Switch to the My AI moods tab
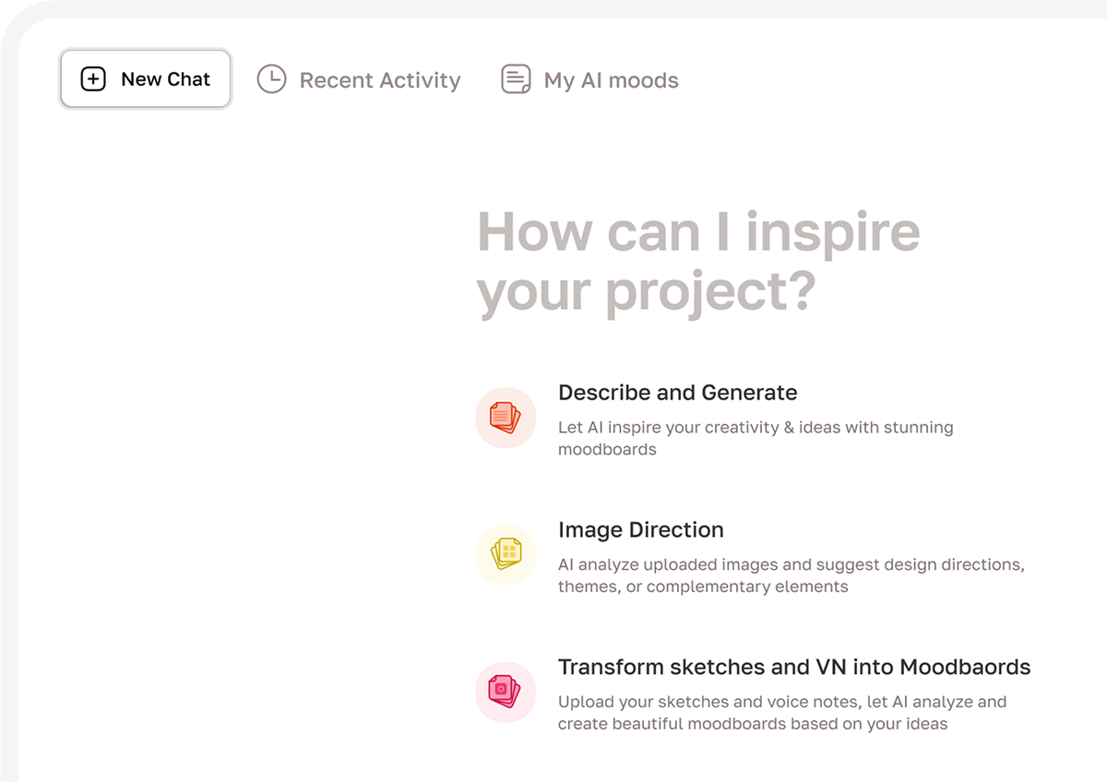 pyautogui.click(x=611, y=80)
